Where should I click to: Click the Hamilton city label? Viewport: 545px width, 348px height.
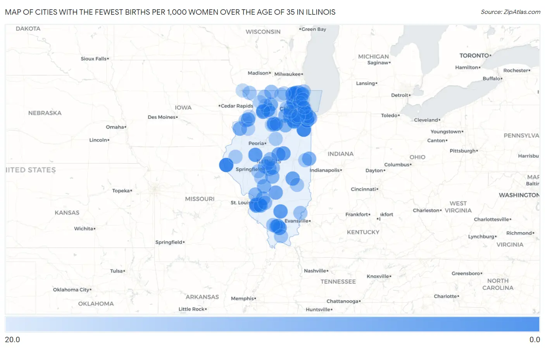[467, 67]
